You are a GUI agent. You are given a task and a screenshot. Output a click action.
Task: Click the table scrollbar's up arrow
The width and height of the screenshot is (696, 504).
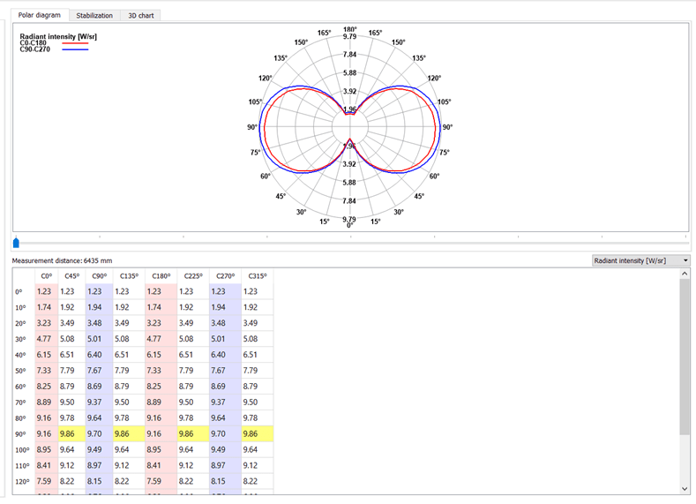[685, 275]
